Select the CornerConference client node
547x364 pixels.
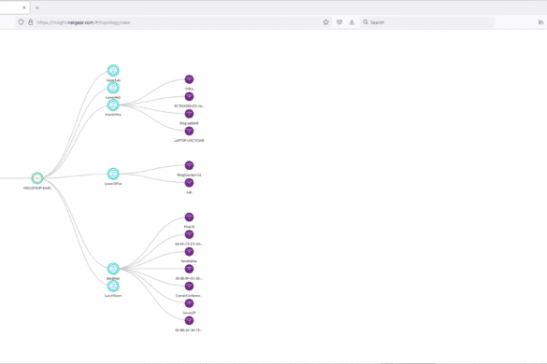tap(189, 287)
